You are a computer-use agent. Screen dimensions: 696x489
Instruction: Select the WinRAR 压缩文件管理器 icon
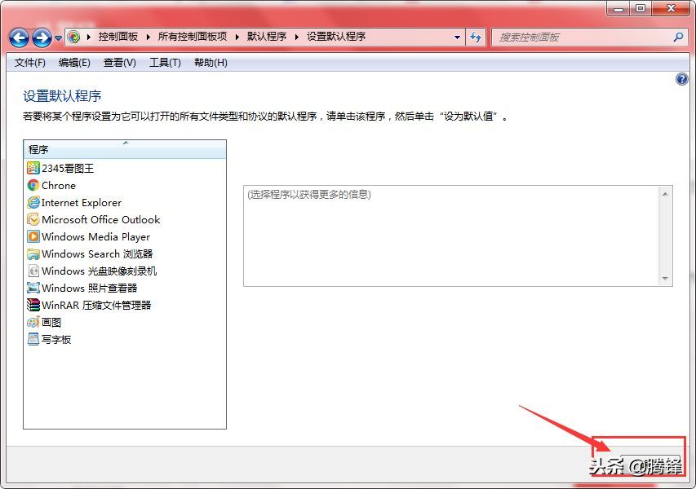(33, 305)
